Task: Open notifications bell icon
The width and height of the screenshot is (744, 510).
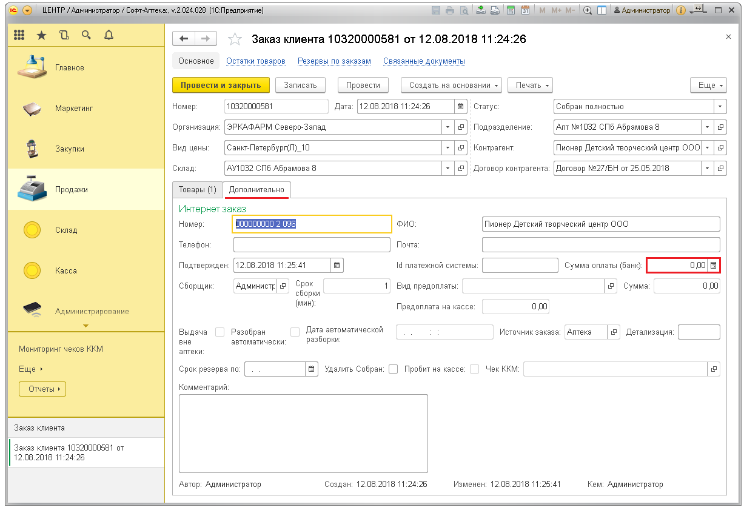Action: click(109, 35)
